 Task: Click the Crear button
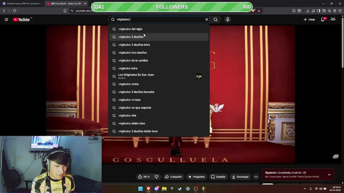[x=309, y=19]
